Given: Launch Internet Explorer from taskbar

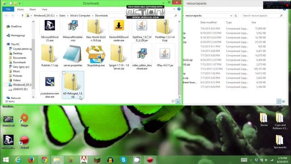Looking at the screenshot, I should click(18, 160).
